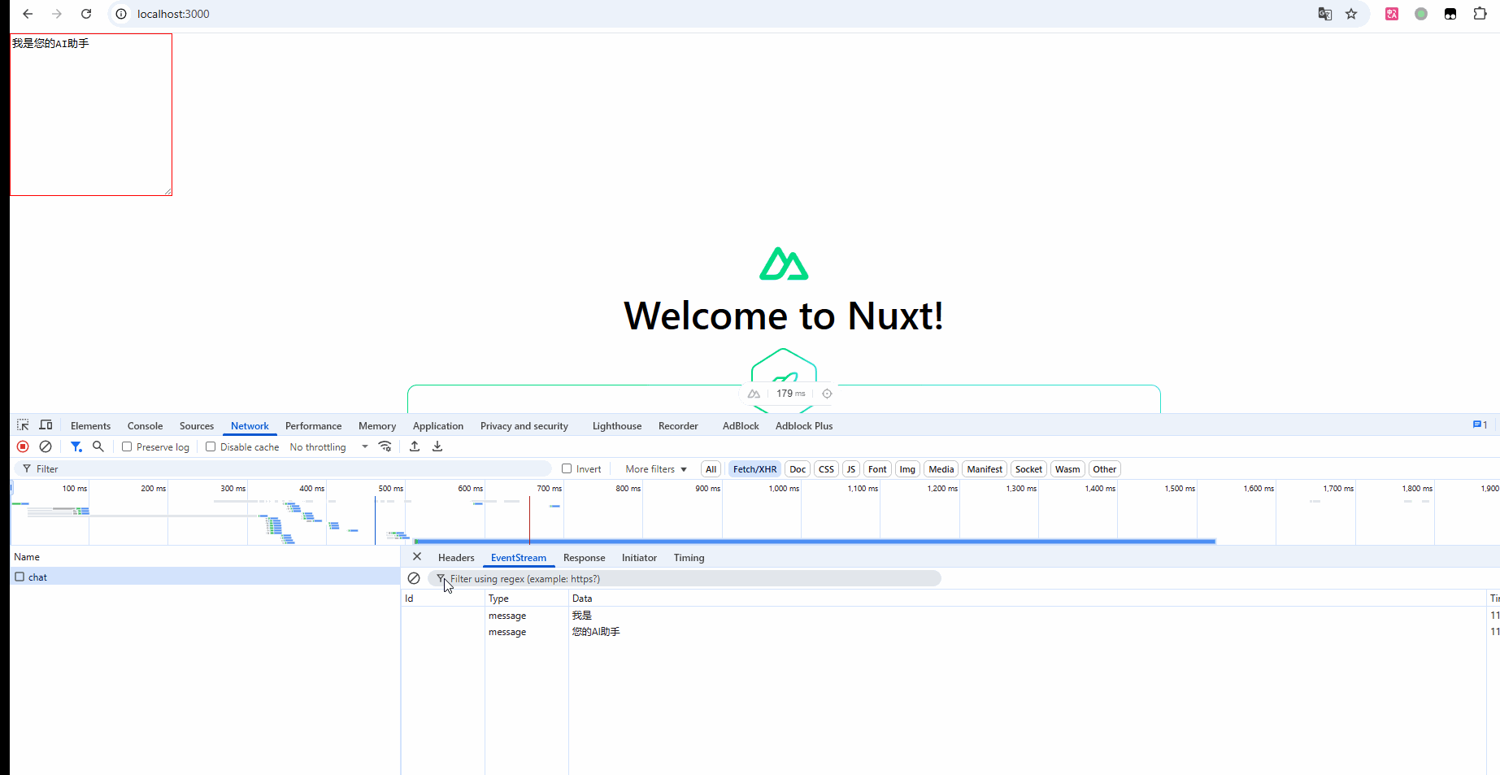Toggle the All request type filter

[711, 469]
